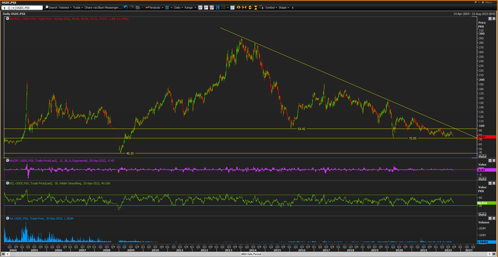Click the green up arrow beside the symbol box

[4, 7]
